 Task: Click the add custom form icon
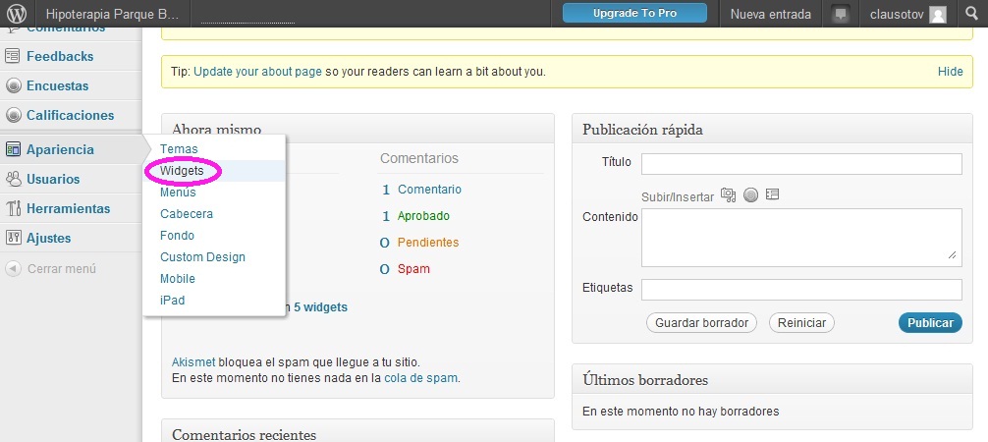pyautogui.click(x=772, y=195)
